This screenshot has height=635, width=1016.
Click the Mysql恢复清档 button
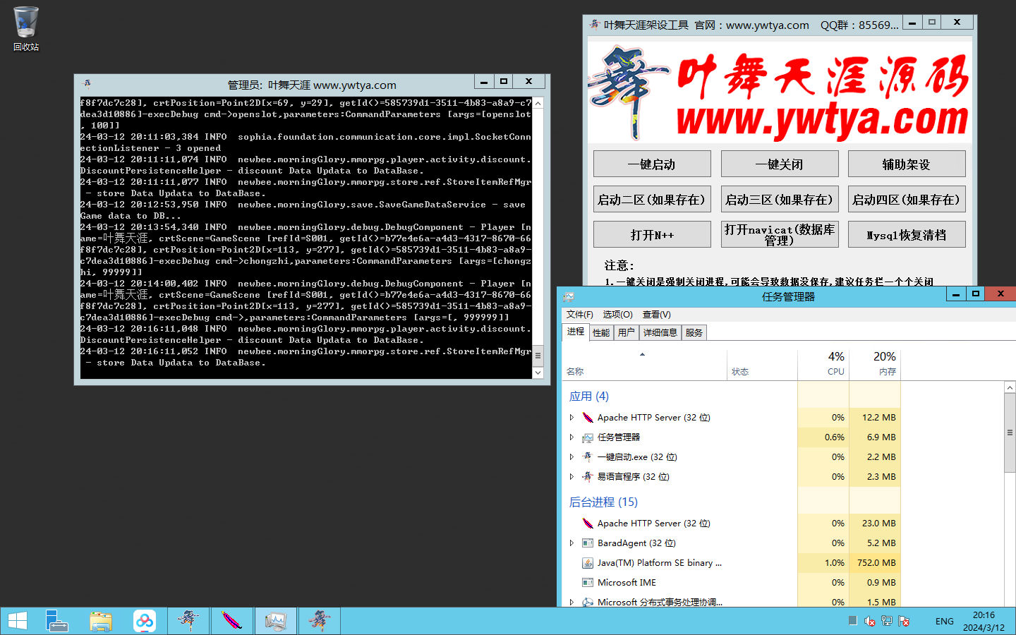(x=907, y=234)
